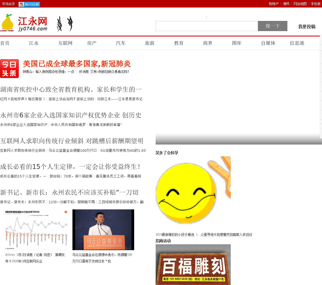
Task: Click the 笑多了会怀孕 section title
Action: point(167,153)
